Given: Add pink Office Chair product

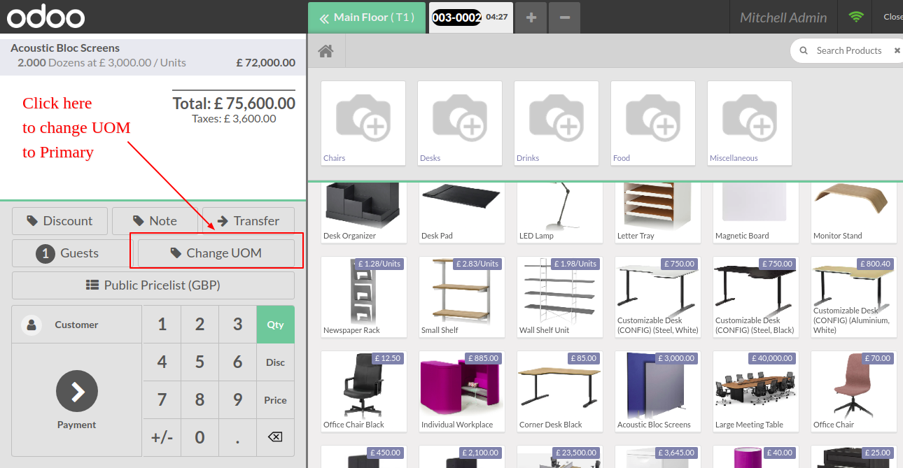Looking at the screenshot, I should coord(854,391).
